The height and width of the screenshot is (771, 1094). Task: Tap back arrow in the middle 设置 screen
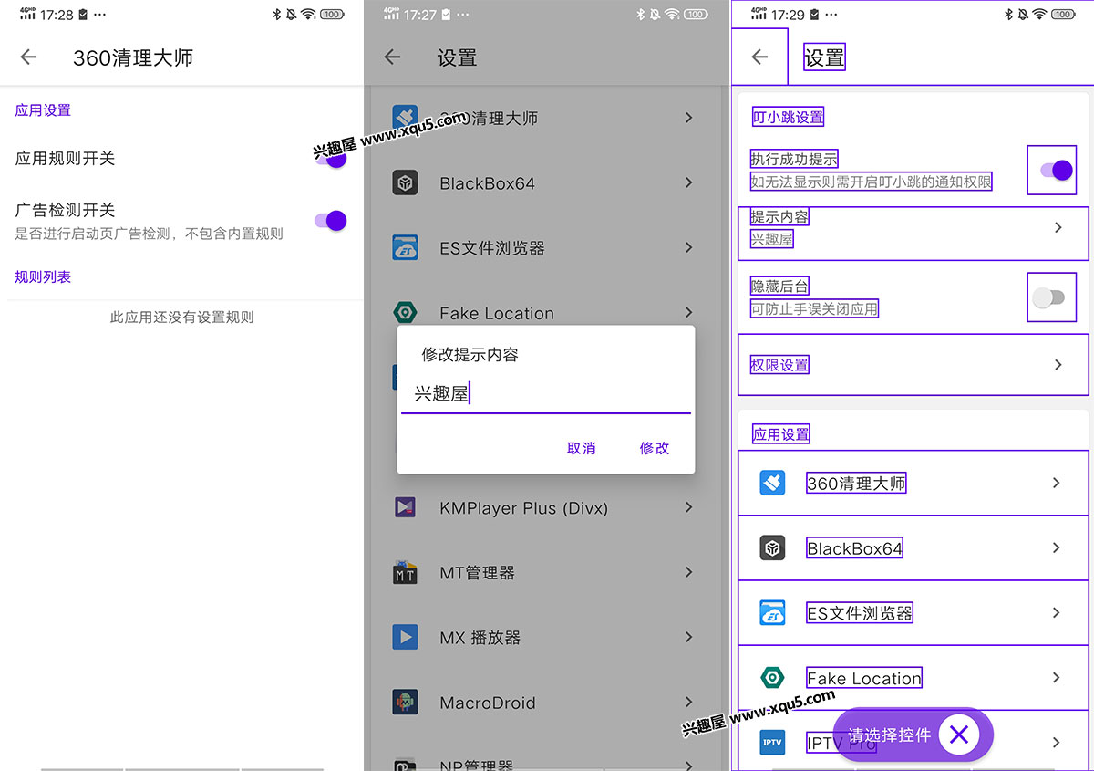pos(392,57)
